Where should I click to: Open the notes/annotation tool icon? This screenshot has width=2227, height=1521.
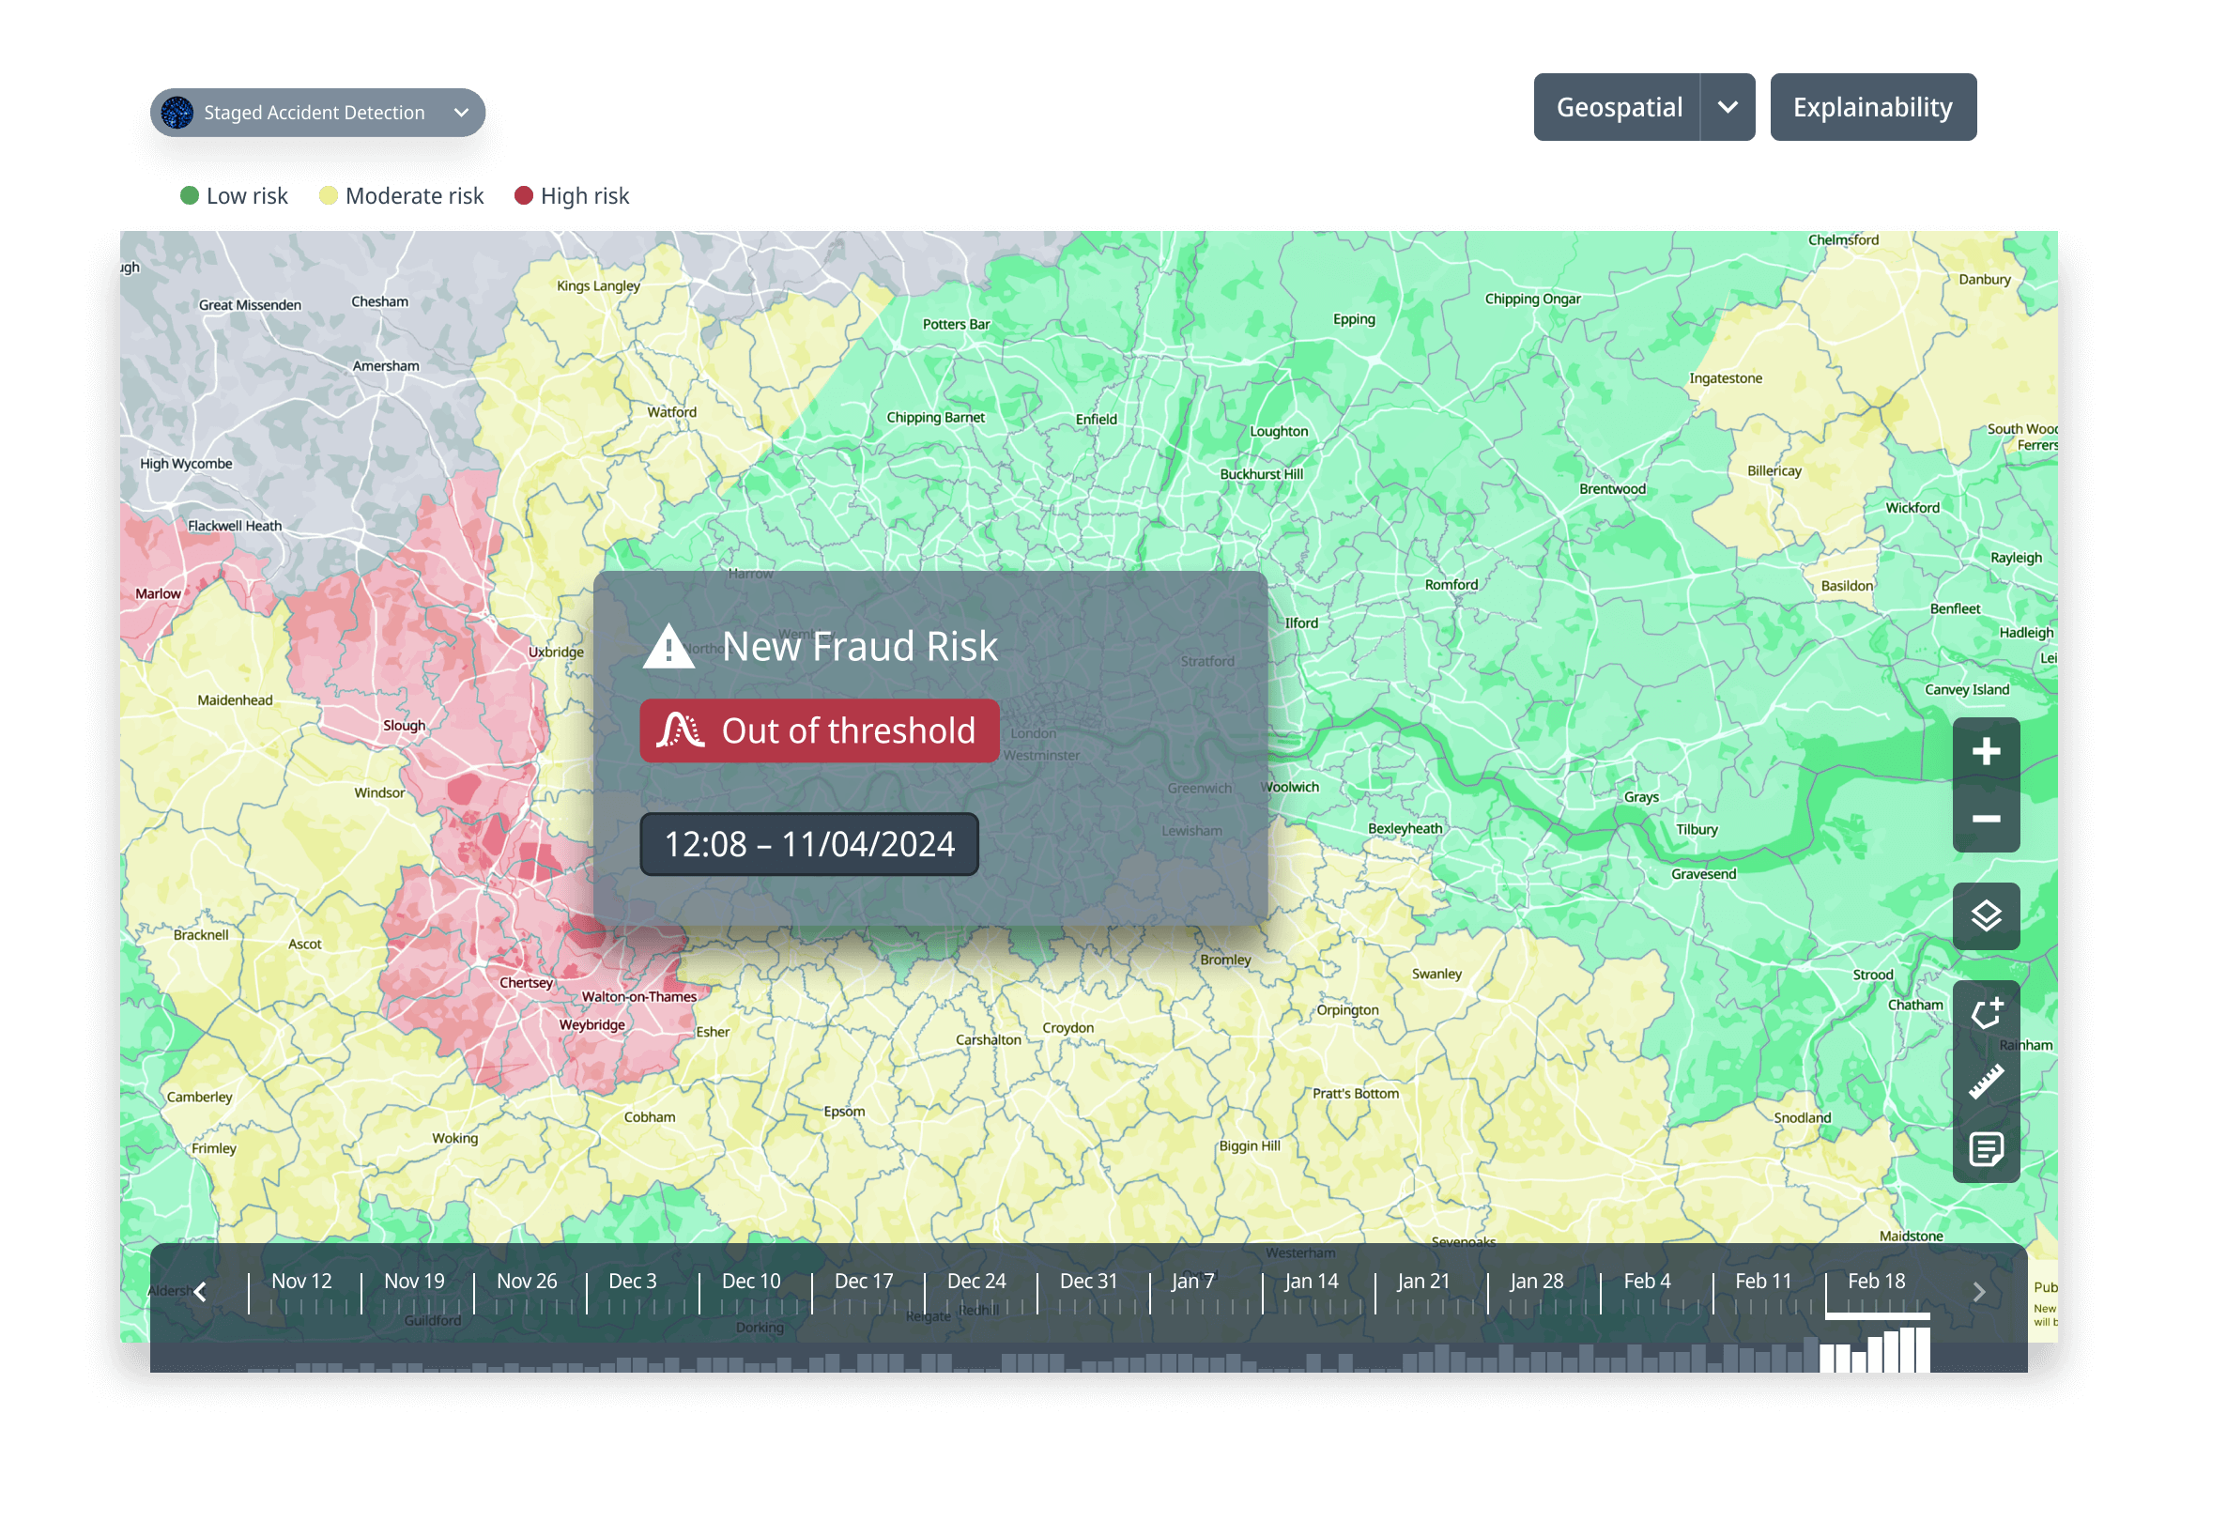click(x=1987, y=1149)
